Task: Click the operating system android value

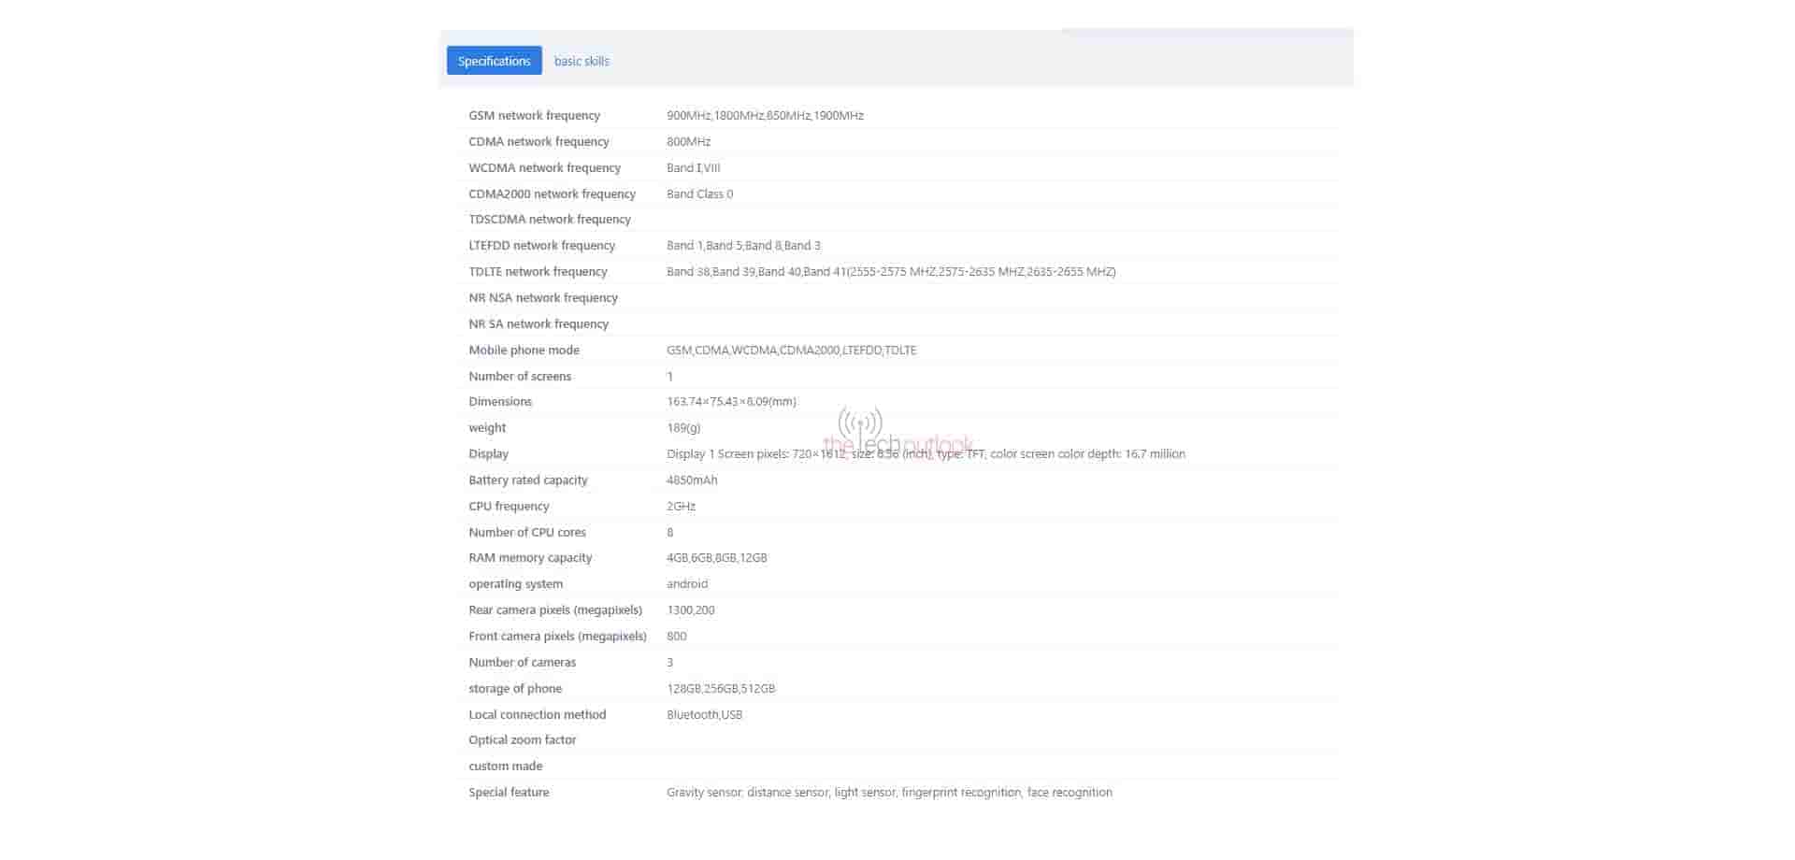Action: [x=686, y=584]
